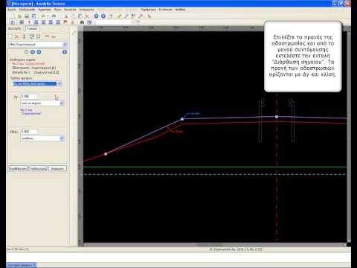Click the yellow pencil edit icon
This screenshot has height=268, width=357.
click(x=120, y=16)
